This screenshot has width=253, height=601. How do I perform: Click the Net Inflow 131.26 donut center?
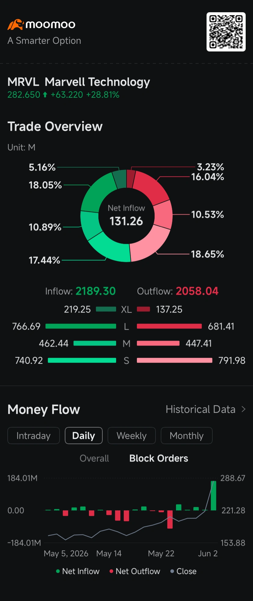pos(127,216)
